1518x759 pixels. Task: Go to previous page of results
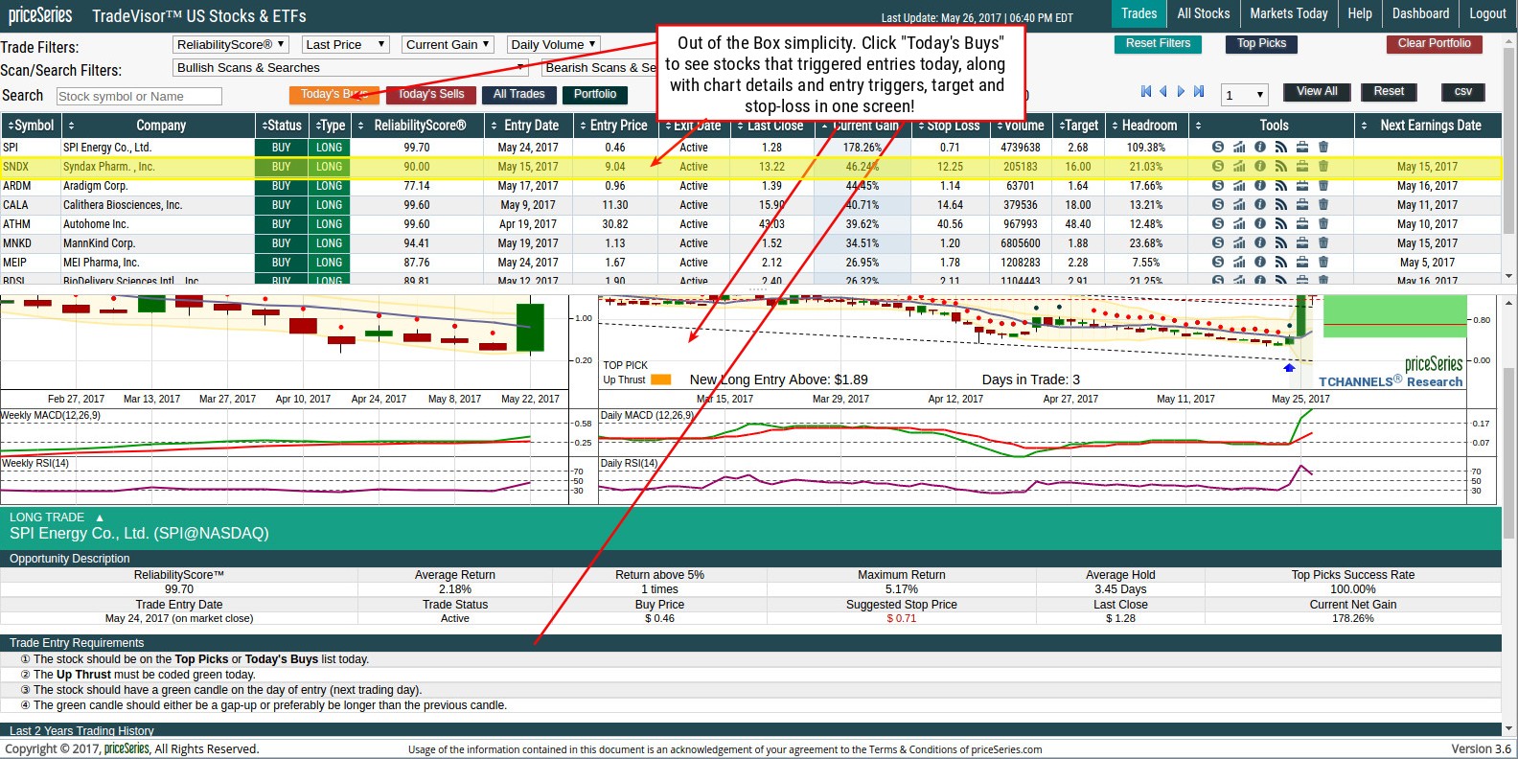tap(1163, 92)
